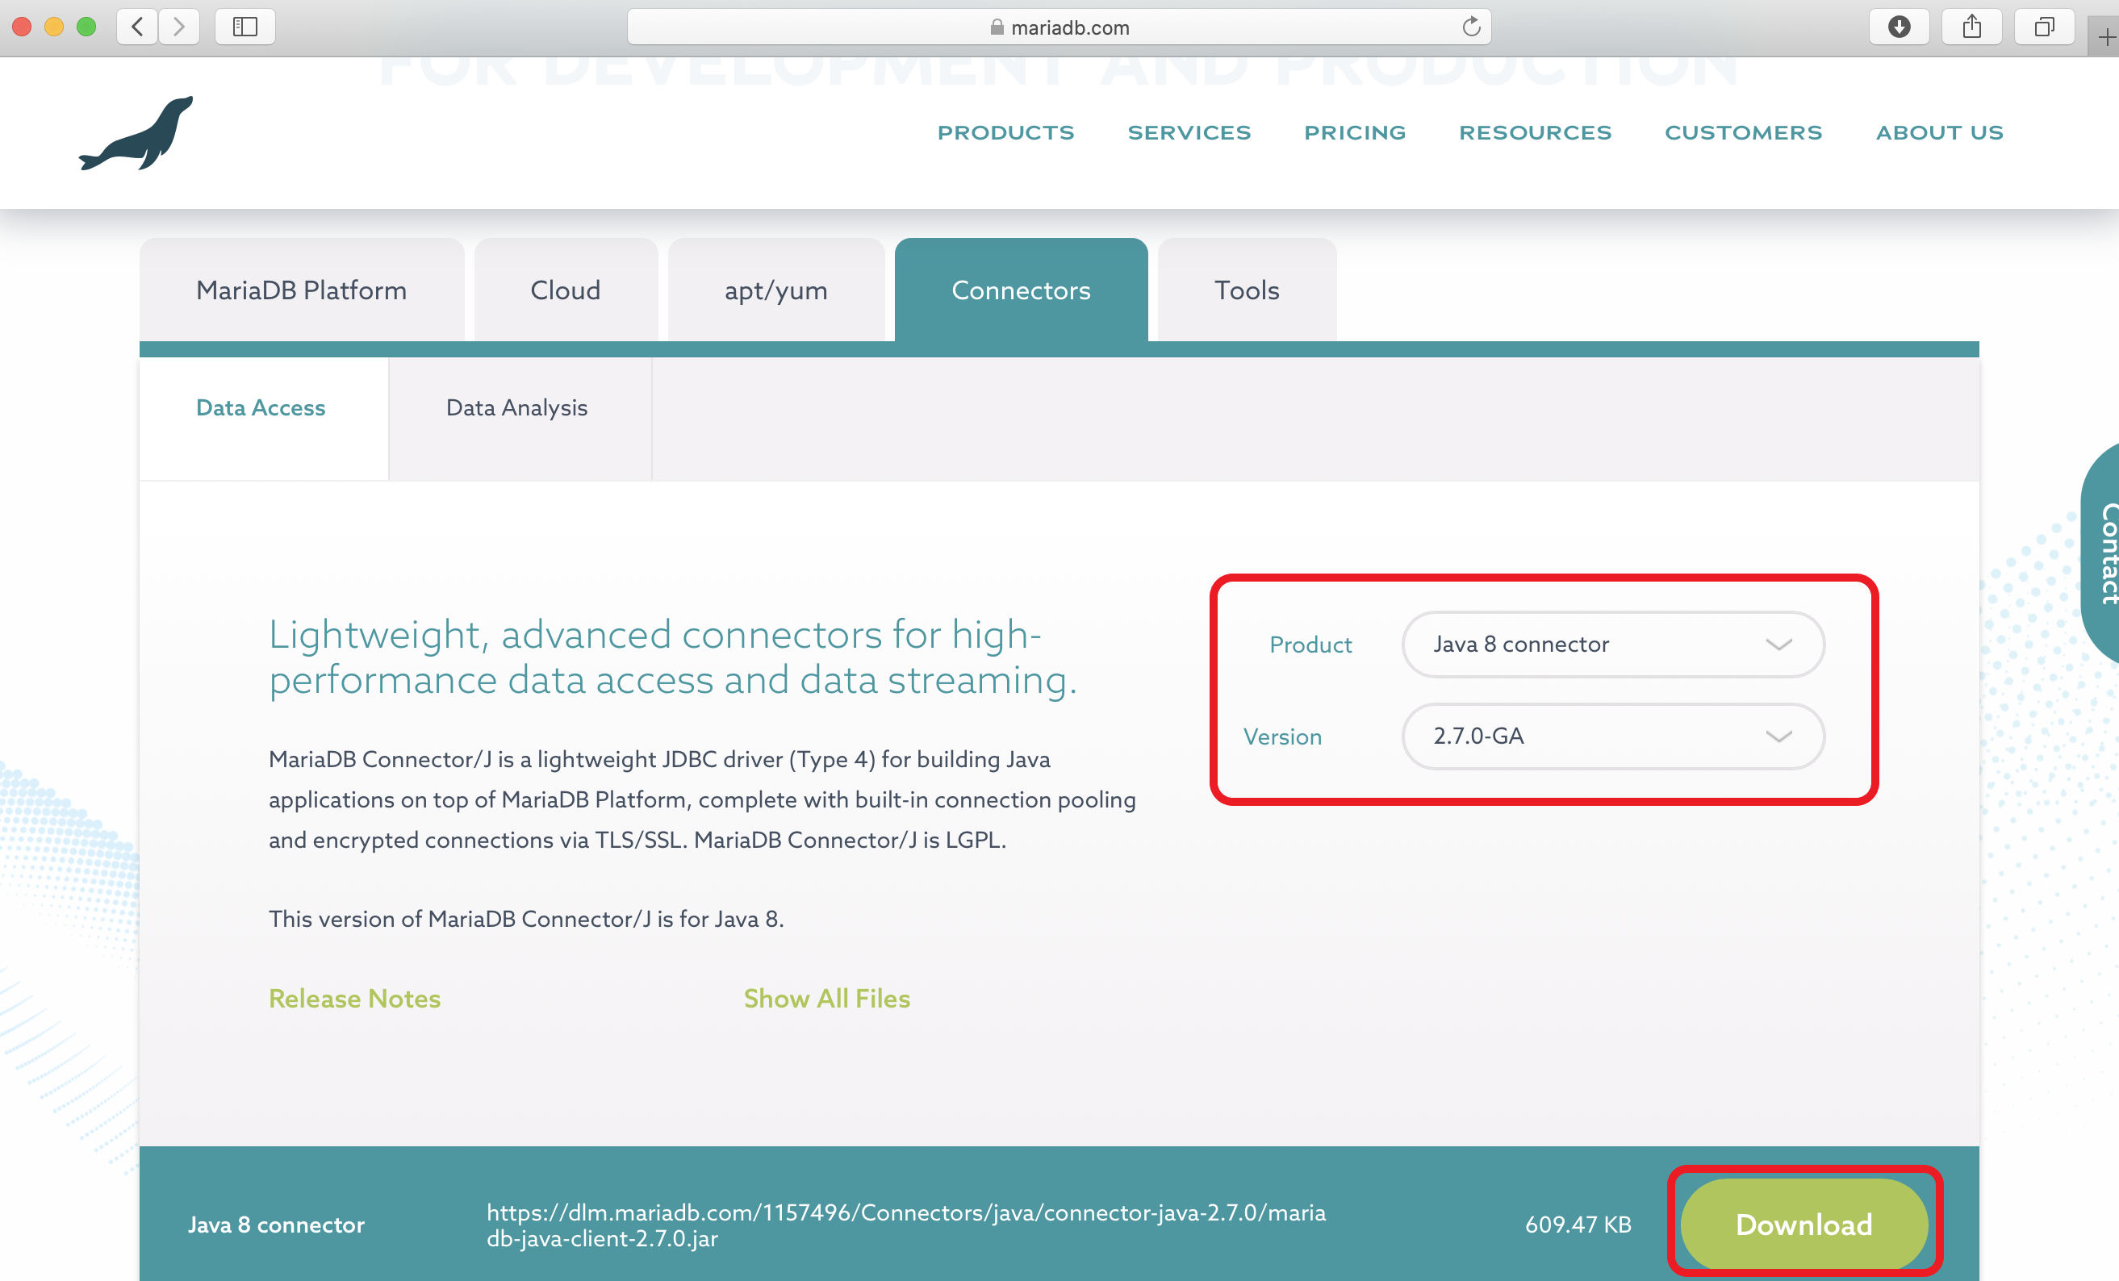This screenshot has height=1281, width=2119.
Task: Open the ABOUT US navigation menu
Action: pos(1939,132)
